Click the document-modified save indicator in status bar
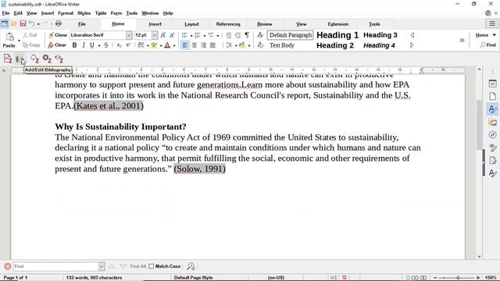Viewport: 500px width, 281px height. [345, 278]
